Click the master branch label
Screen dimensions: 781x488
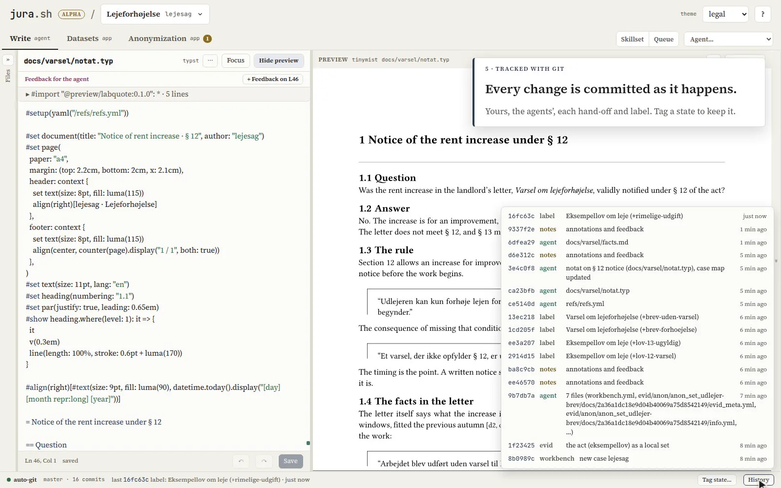coord(53,480)
